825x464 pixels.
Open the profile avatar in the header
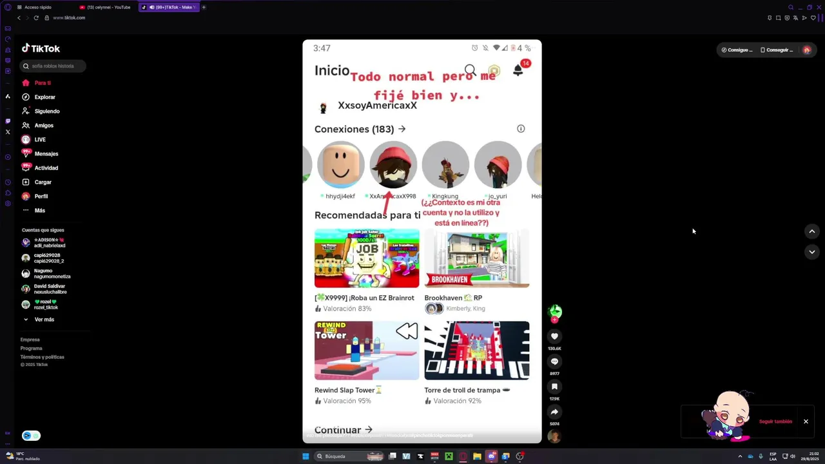coord(806,50)
